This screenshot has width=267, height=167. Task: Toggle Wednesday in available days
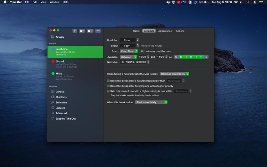tap(191, 57)
